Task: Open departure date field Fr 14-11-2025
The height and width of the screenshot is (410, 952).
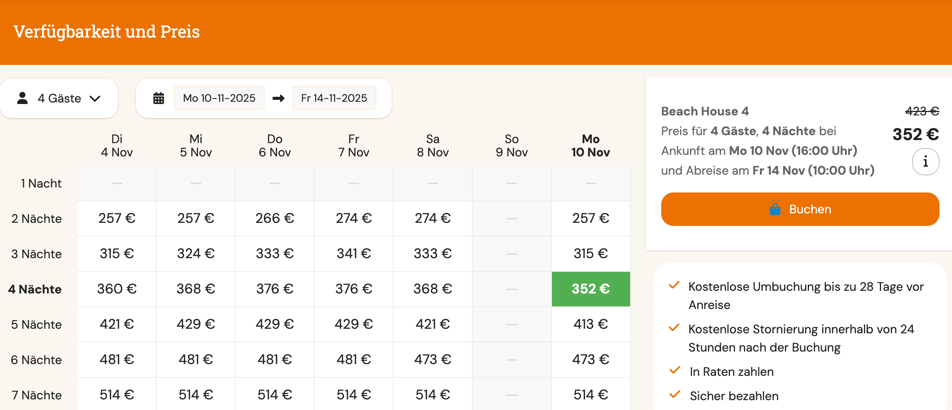Action: tap(334, 98)
